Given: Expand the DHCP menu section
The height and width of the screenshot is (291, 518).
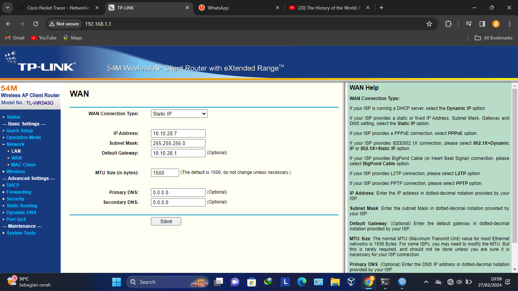Looking at the screenshot, I should [13, 185].
